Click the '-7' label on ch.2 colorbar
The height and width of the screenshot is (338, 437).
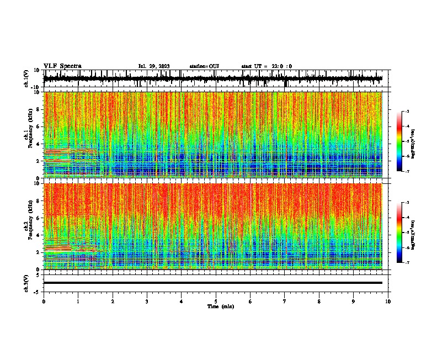pyautogui.click(x=407, y=262)
